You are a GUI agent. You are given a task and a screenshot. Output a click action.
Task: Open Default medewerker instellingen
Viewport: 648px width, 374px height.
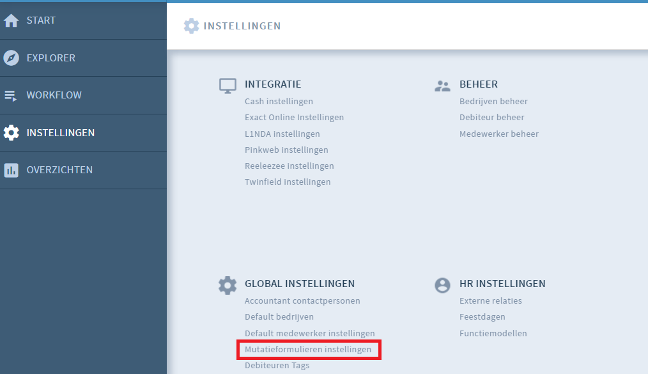click(x=309, y=334)
